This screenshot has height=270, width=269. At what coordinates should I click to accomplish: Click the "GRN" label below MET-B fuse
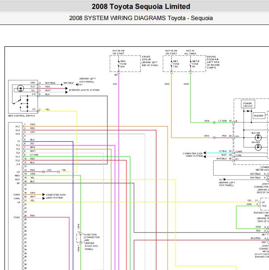point(186,84)
